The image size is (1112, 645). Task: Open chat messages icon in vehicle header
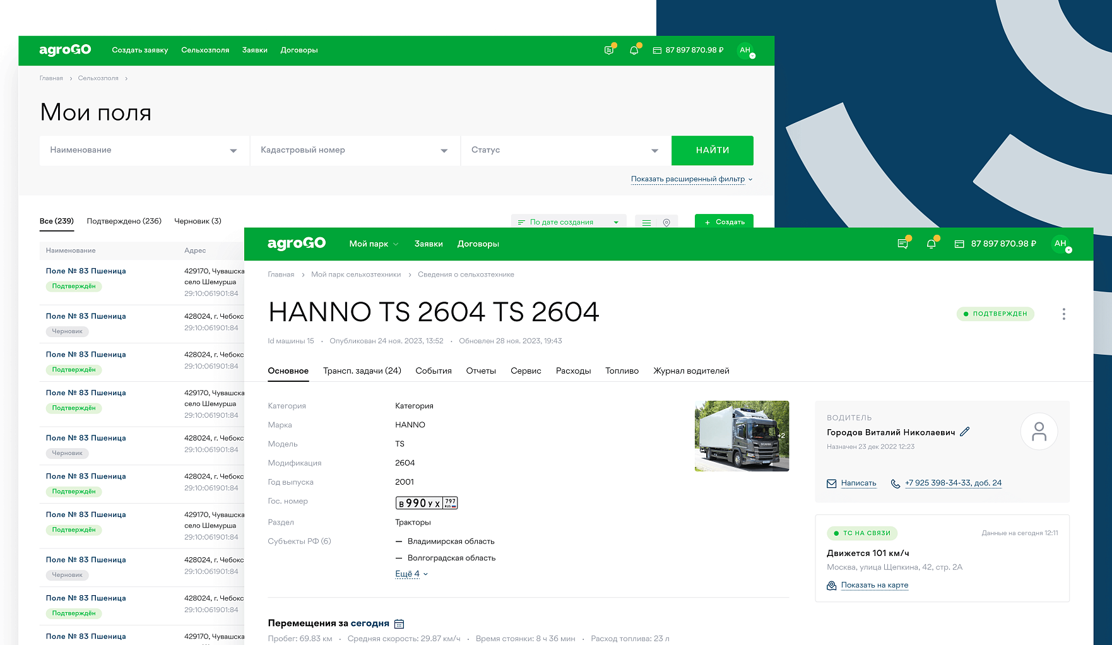[x=902, y=244]
